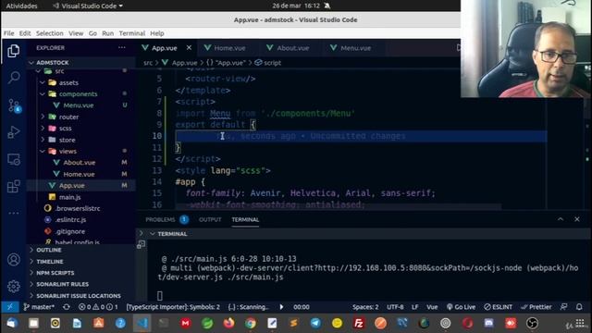Open the Accounts menu

[x=14, y=260]
